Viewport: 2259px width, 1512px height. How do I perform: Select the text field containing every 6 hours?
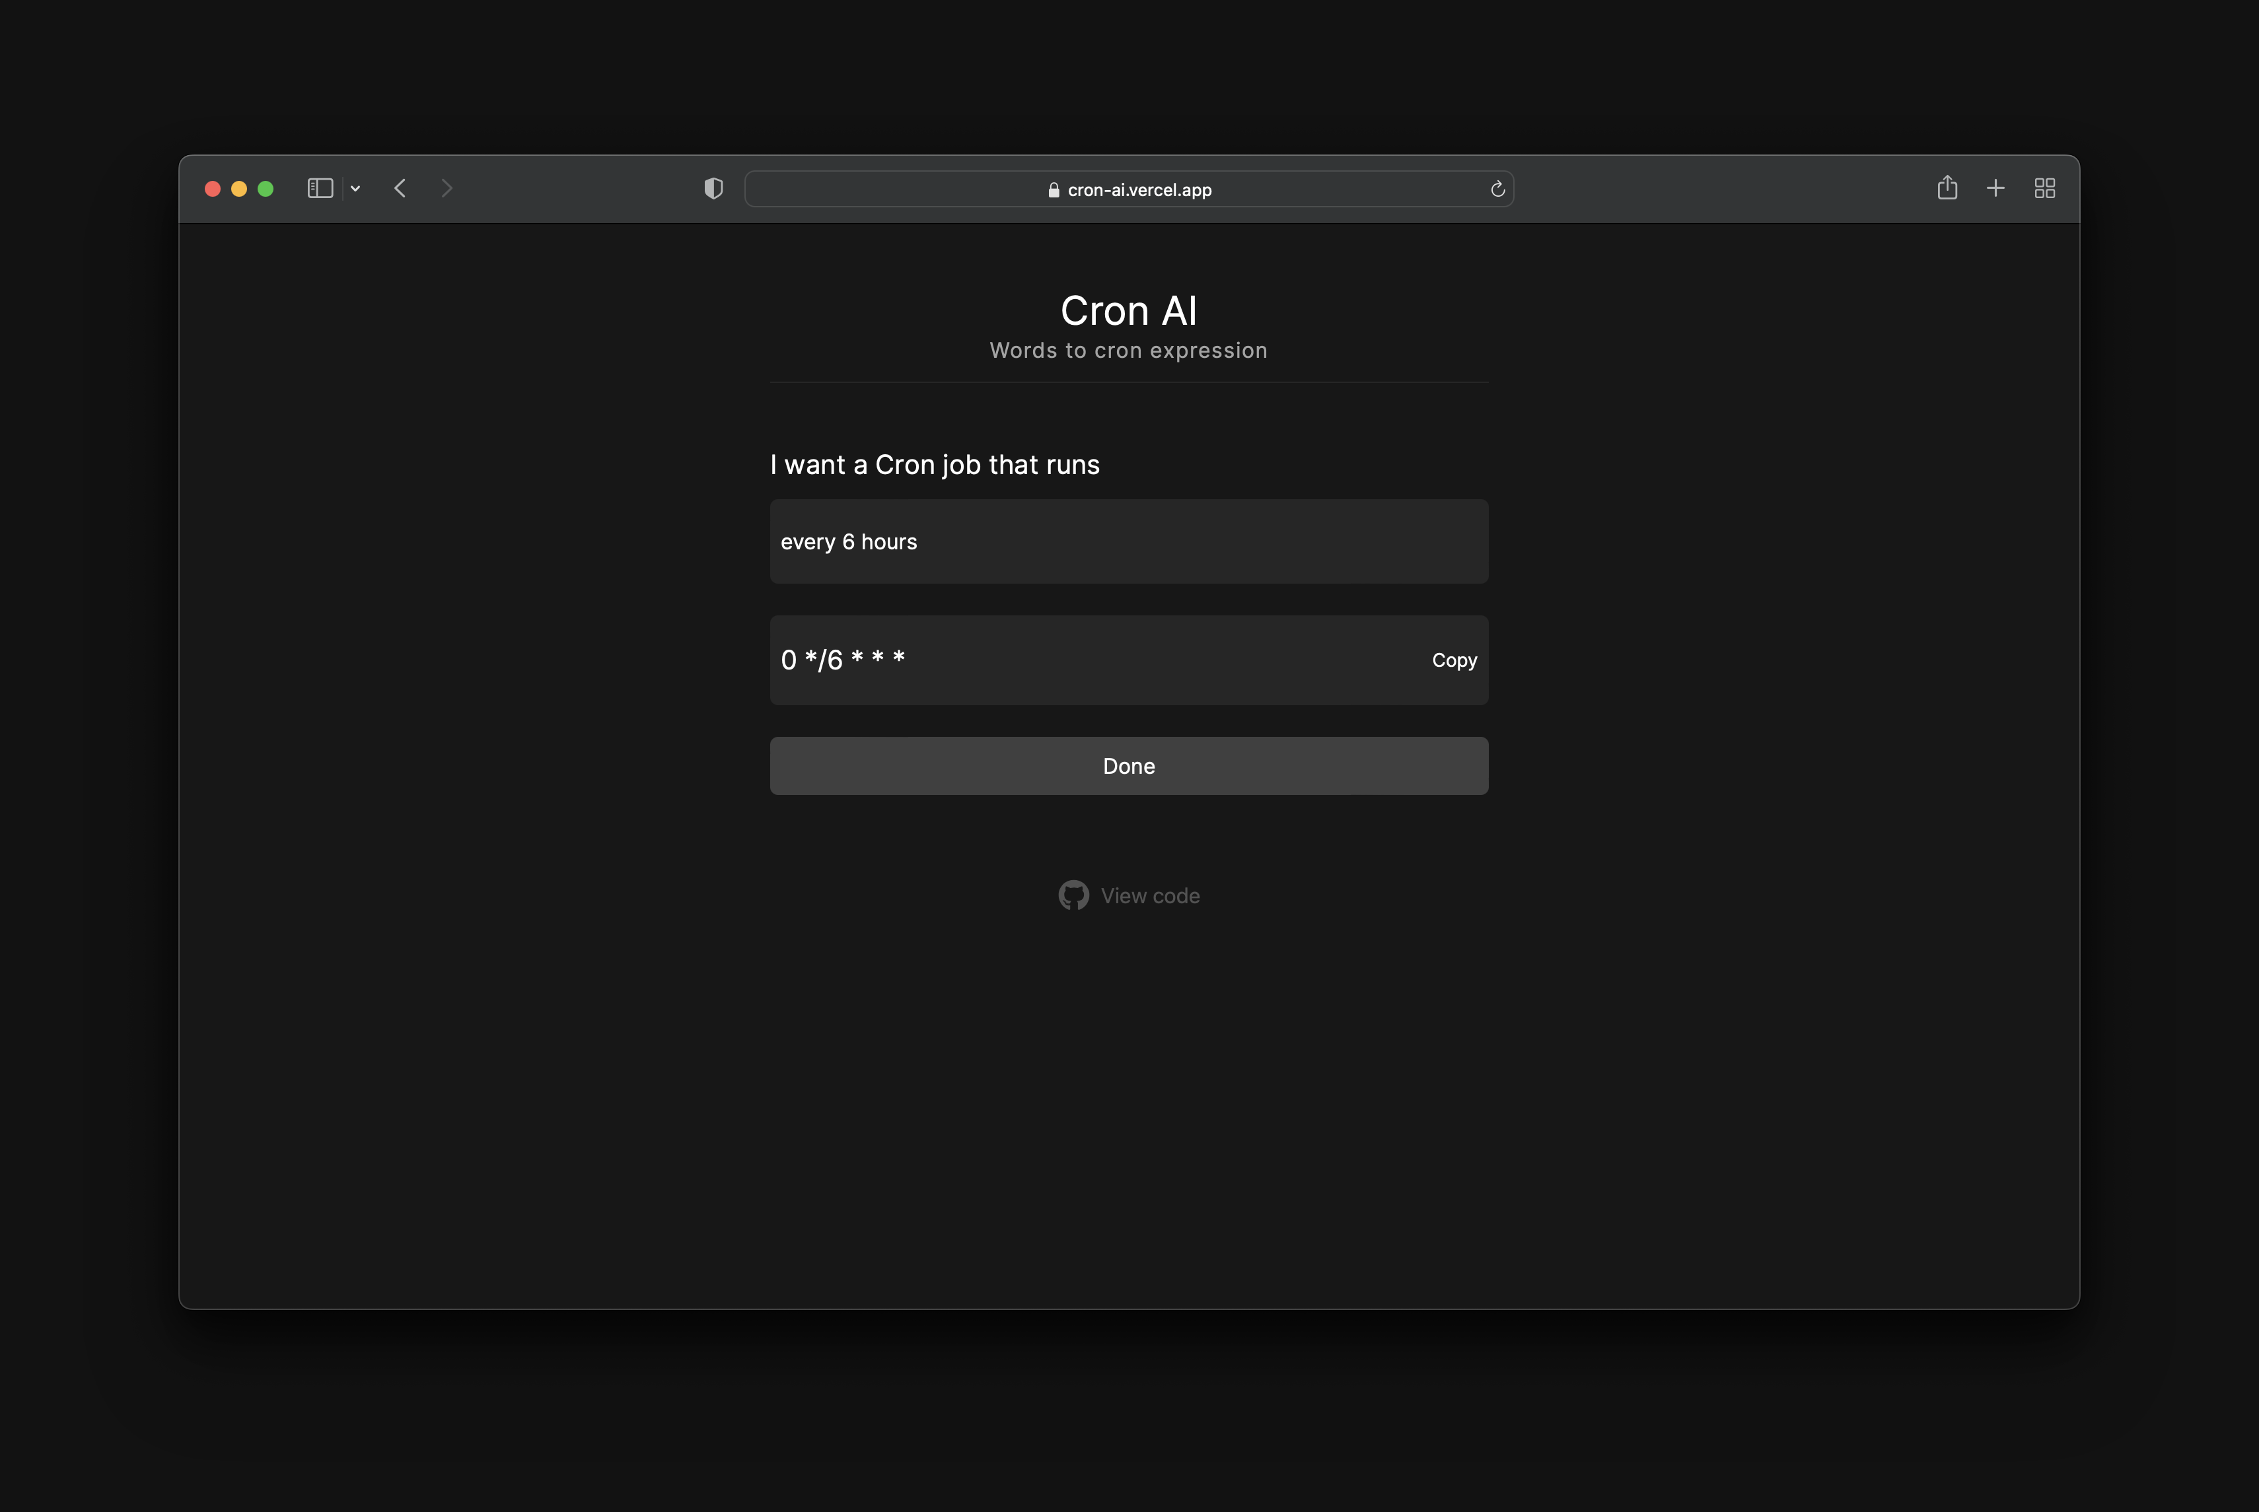(x=1129, y=541)
